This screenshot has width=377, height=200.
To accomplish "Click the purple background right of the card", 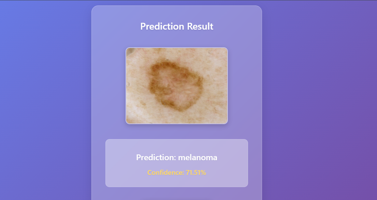I will (x=319, y=101).
